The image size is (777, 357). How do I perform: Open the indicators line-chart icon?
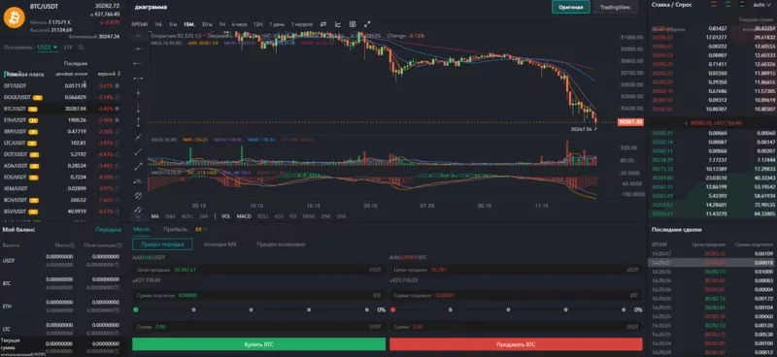[x=338, y=23]
